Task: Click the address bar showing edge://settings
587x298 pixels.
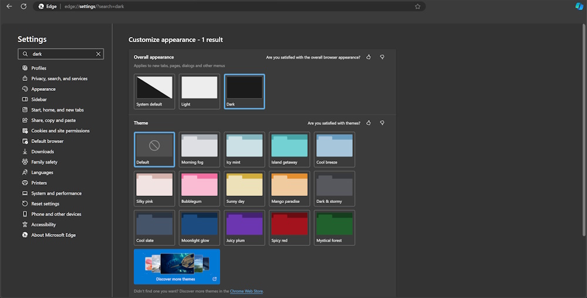Action: point(229,6)
